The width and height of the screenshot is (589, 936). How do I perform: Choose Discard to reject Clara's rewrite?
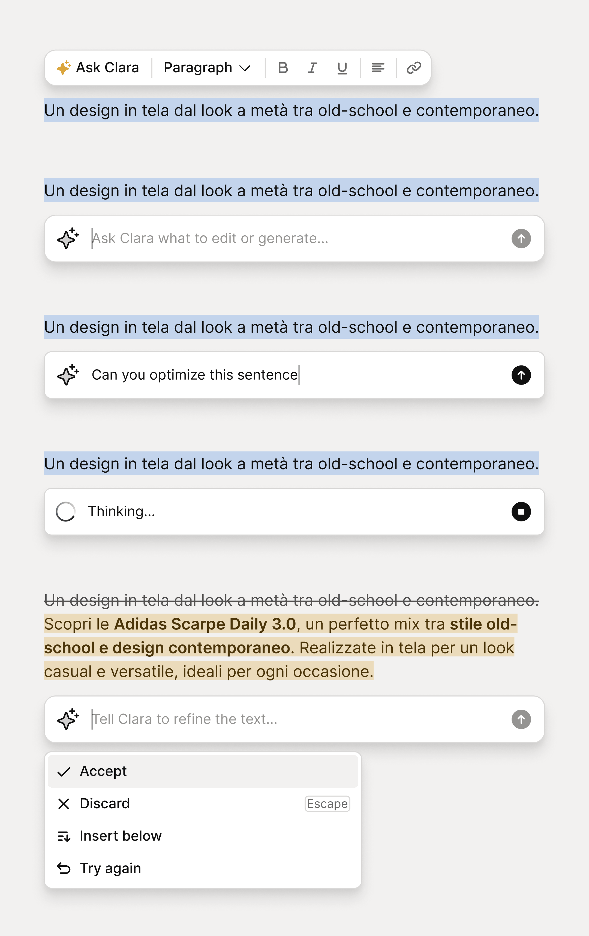click(x=105, y=804)
